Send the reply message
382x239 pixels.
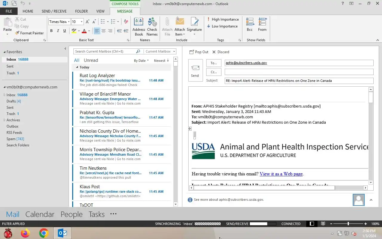tap(195, 71)
